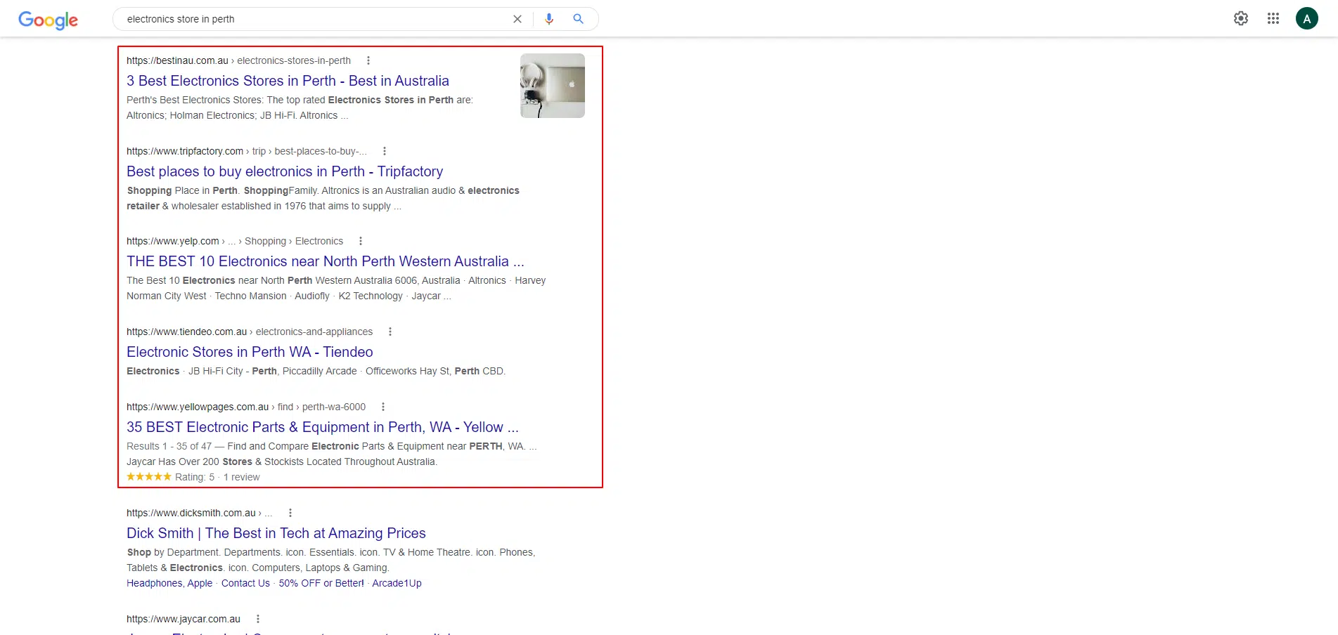
Task: Open Google settings gear icon
Action: (1241, 18)
